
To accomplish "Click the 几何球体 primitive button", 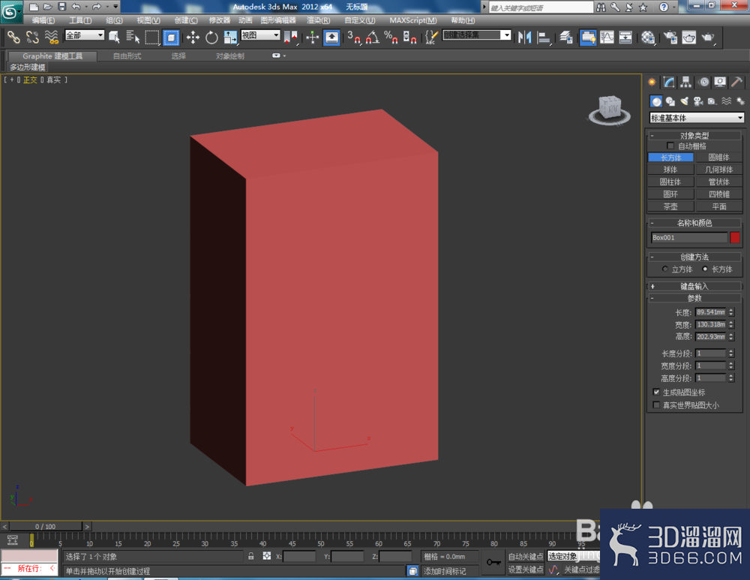I will coord(719,170).
